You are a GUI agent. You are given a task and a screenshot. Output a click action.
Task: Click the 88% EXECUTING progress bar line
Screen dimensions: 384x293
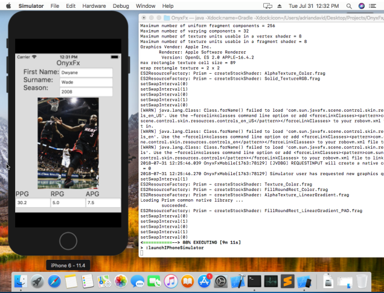(191, 242)
